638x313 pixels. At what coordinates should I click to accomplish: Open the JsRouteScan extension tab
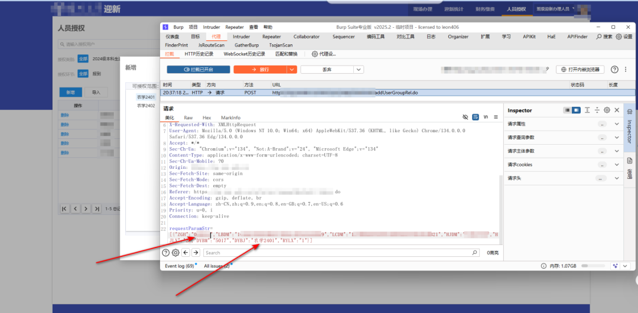[211, 45]
